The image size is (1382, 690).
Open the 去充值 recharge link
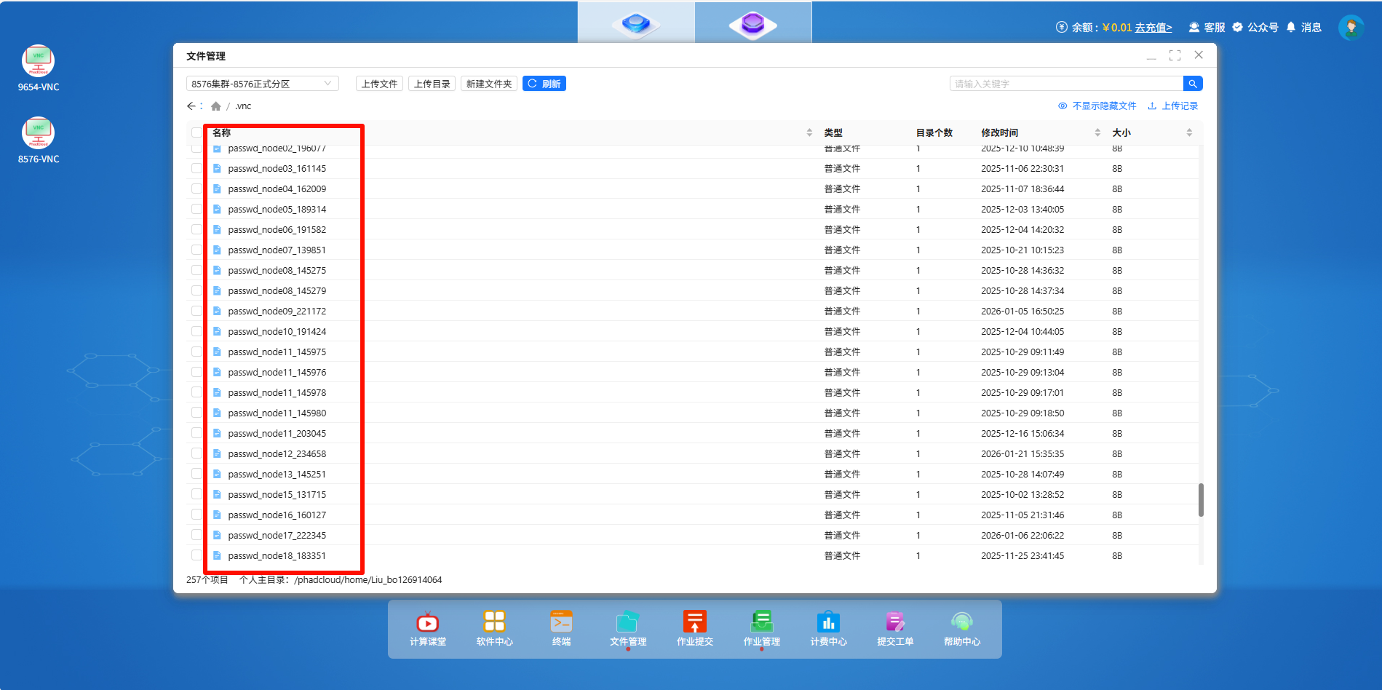1153,28
